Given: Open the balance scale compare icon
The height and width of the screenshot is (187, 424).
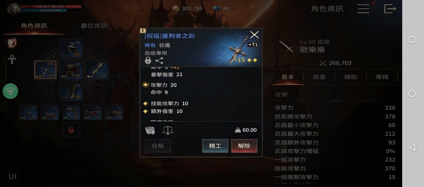Looking at the screenshot, I should coord(168,131).
